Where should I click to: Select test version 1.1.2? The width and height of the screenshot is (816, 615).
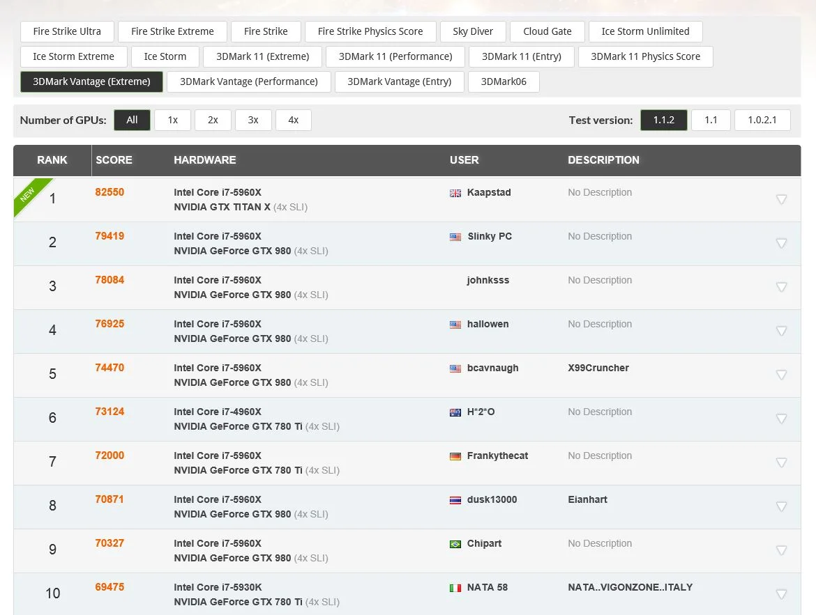point(664,120)
